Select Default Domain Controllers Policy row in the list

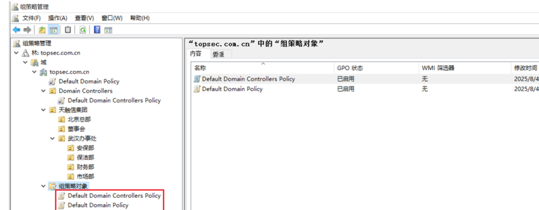point(365,79)
